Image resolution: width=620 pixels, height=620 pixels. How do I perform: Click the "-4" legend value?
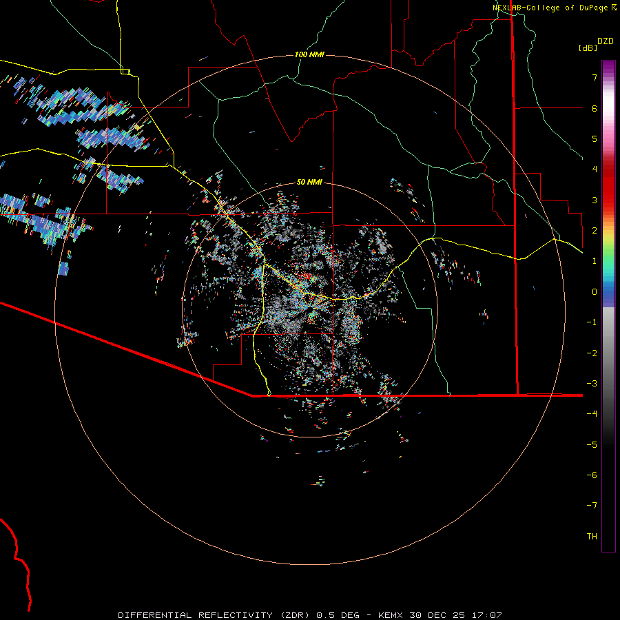point(592,413)
